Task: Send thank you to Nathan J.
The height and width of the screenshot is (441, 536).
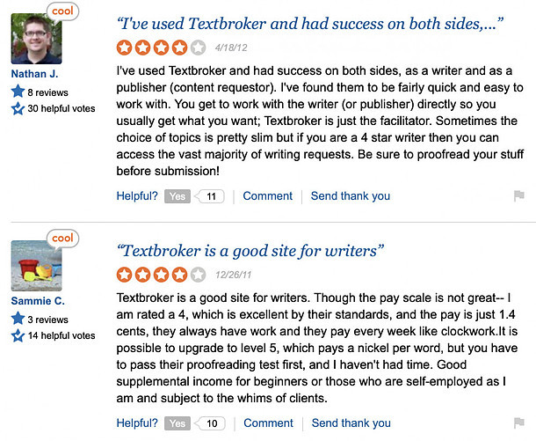Action: coord(351,195)
